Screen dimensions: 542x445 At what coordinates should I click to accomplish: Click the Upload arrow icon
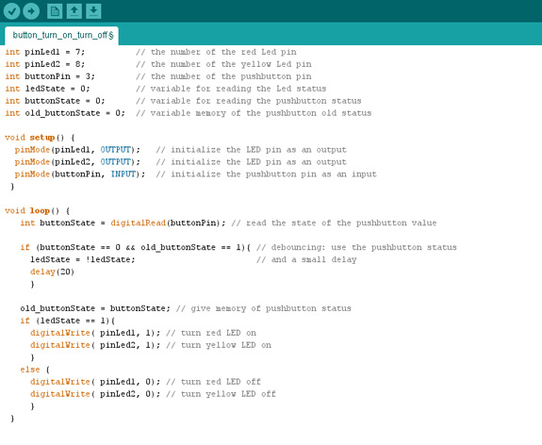point(31,11)
